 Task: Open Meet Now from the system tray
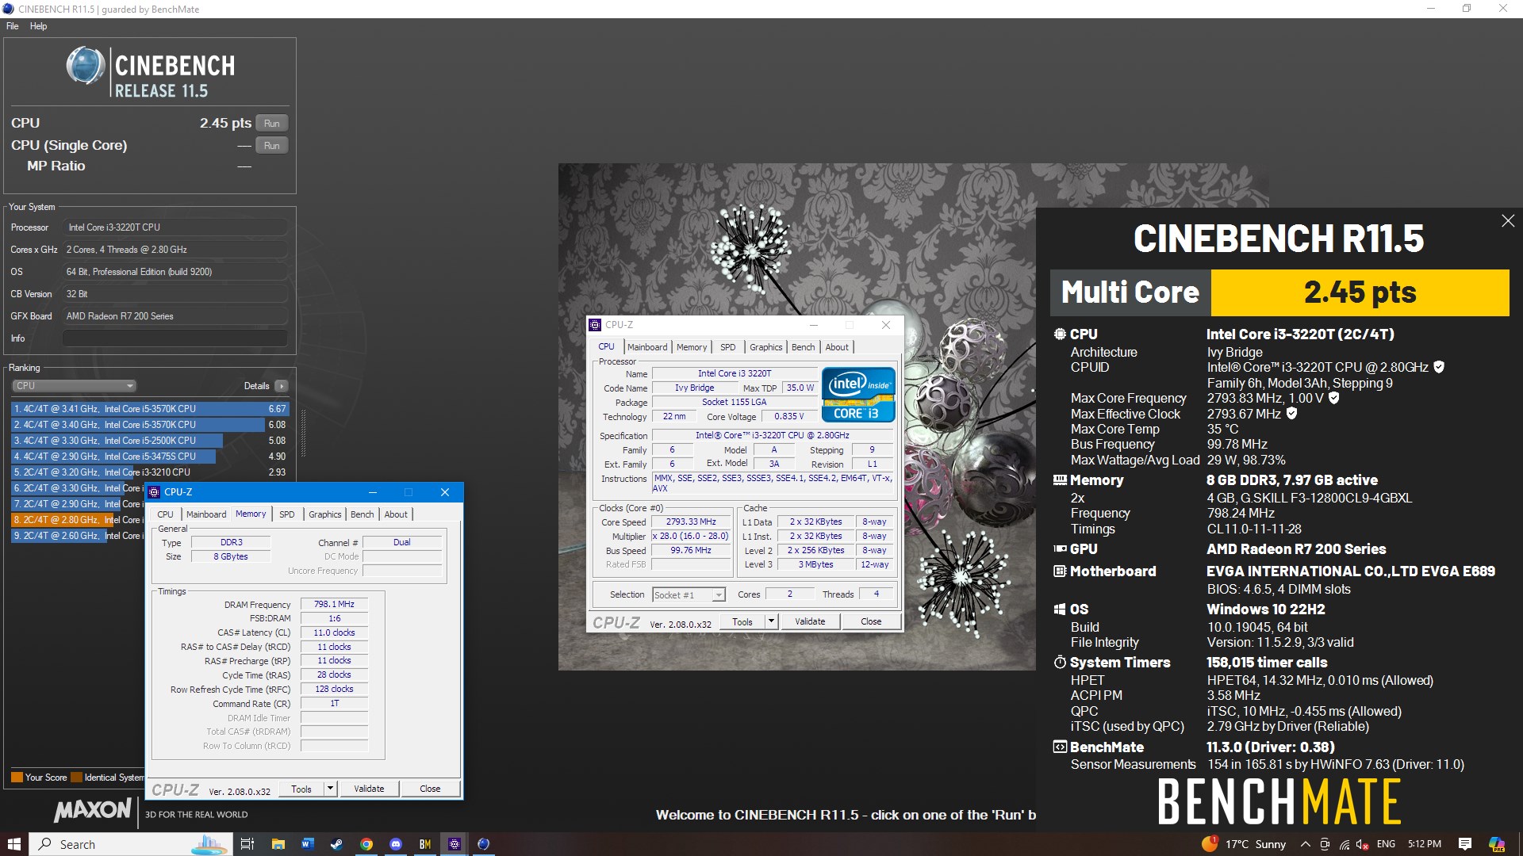[x=1325, y=844]
